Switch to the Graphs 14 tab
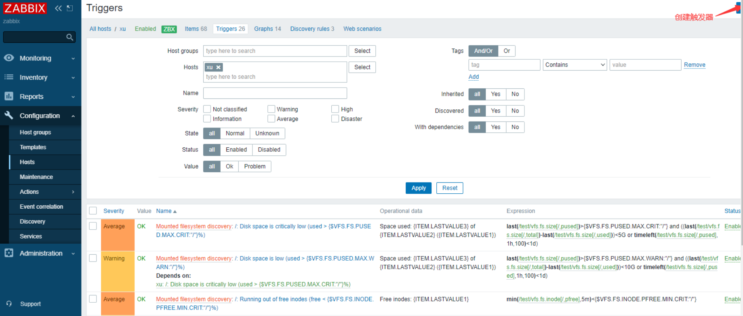The image size is (743, 316). [x=267, y=29]
